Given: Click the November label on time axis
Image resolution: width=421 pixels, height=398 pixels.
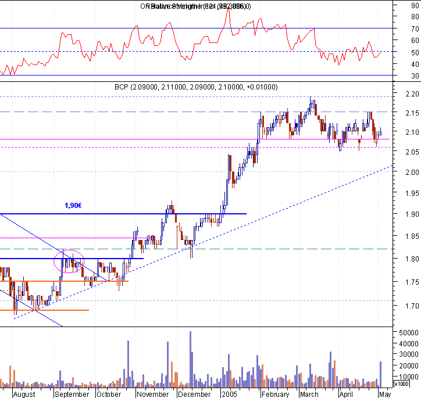Looking at the screenshot, I should [152, 395].
